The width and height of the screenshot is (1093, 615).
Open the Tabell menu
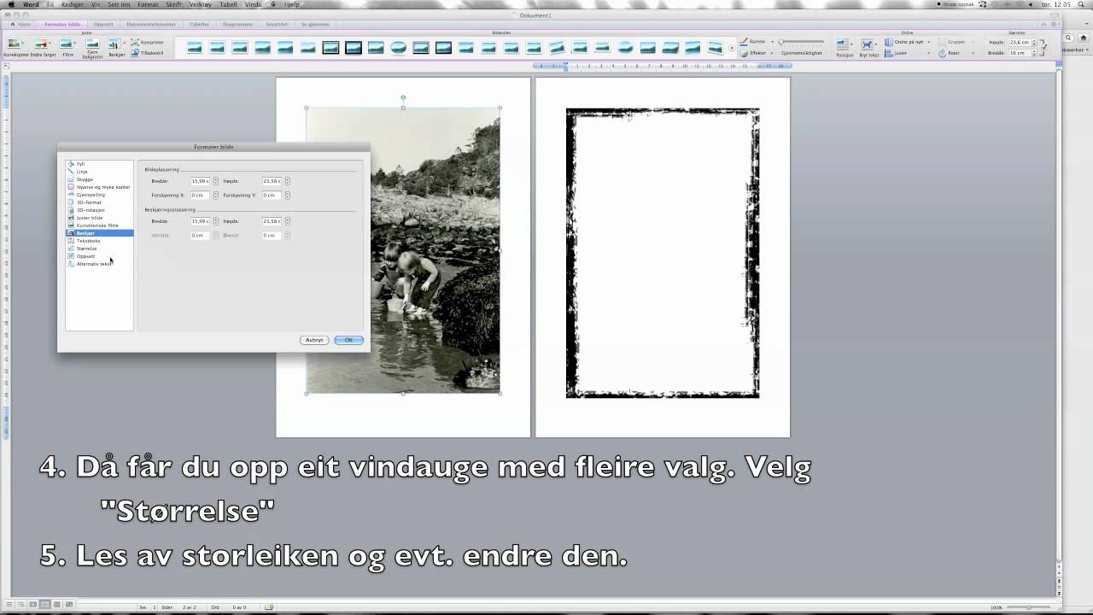228,4
